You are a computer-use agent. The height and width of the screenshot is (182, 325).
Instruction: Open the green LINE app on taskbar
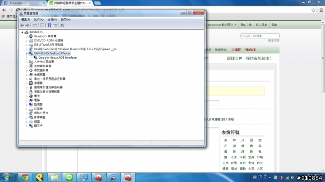click(69, 177)
